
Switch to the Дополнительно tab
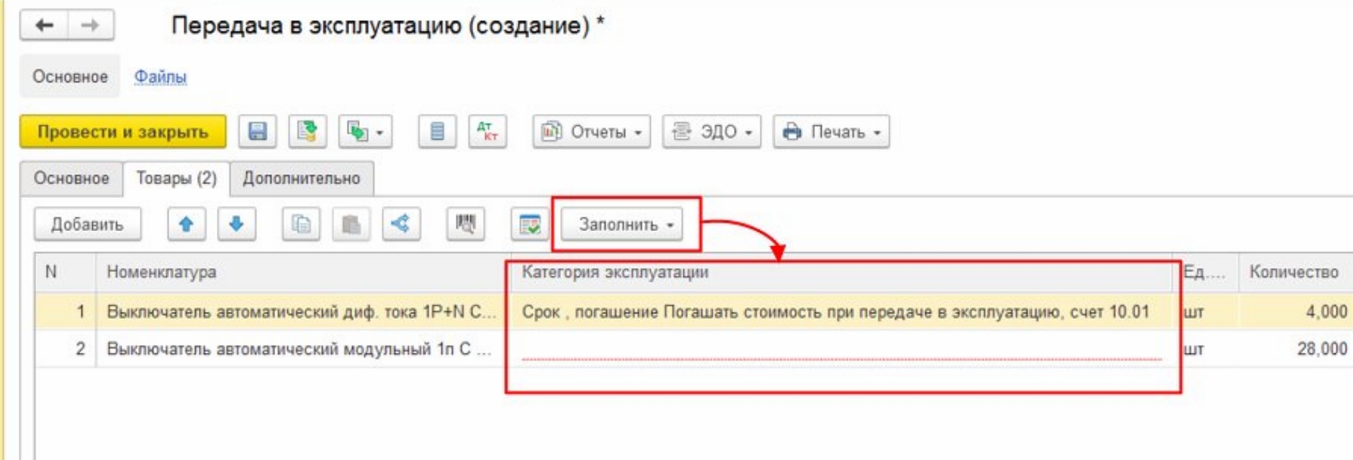[301, 179]
